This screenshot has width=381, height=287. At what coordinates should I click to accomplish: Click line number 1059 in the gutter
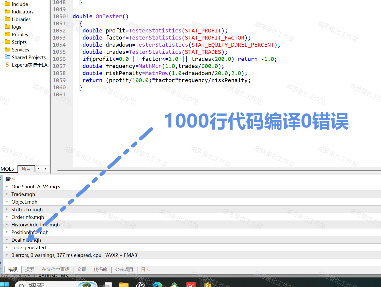coord(59,80)
